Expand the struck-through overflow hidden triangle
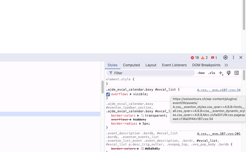246x152 pixels. 131,120
